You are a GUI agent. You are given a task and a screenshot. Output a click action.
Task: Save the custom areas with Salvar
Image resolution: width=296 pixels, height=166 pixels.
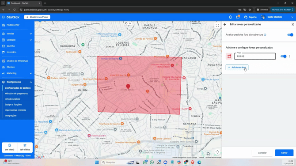(x=284, y=153)
